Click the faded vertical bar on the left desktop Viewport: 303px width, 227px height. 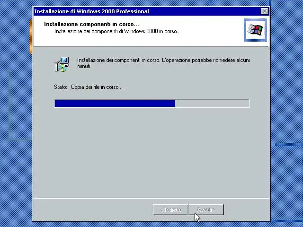(x=9, y=105)
